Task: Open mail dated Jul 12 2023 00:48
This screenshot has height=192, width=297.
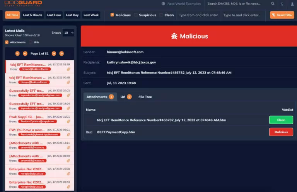Action: [39, 80]
